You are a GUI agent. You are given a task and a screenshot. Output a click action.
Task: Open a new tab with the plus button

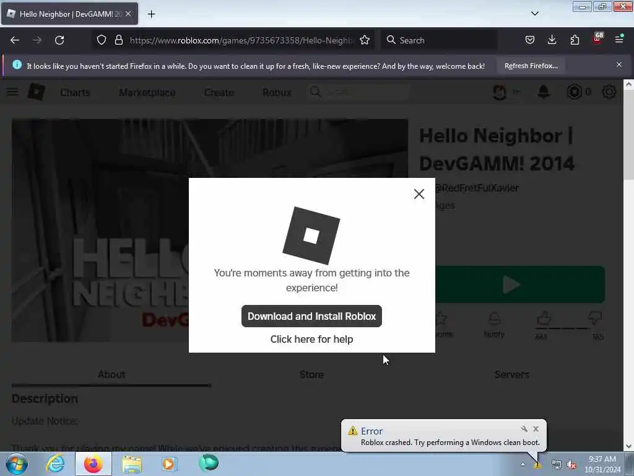[151, 14]
